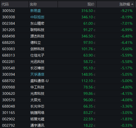Select stock code 300620
Image resolution: width=136 pixels, height=128 pixels.
[9, 93]
